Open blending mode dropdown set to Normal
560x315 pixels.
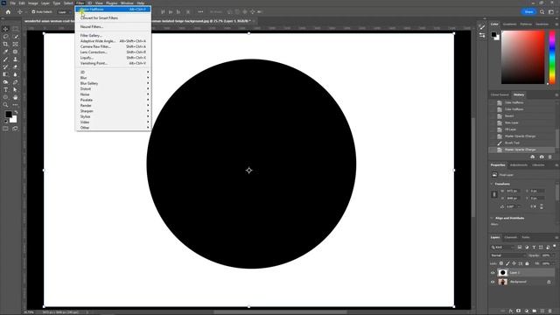pyautogui.click(x=507, y=255)
